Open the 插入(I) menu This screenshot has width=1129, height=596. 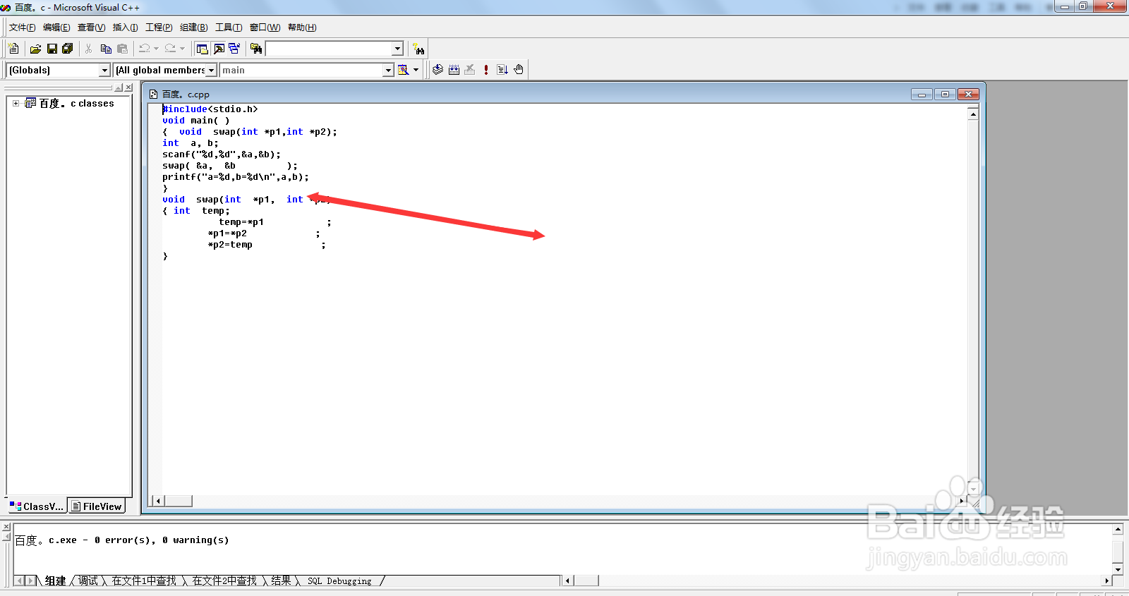tap(125, 28)
